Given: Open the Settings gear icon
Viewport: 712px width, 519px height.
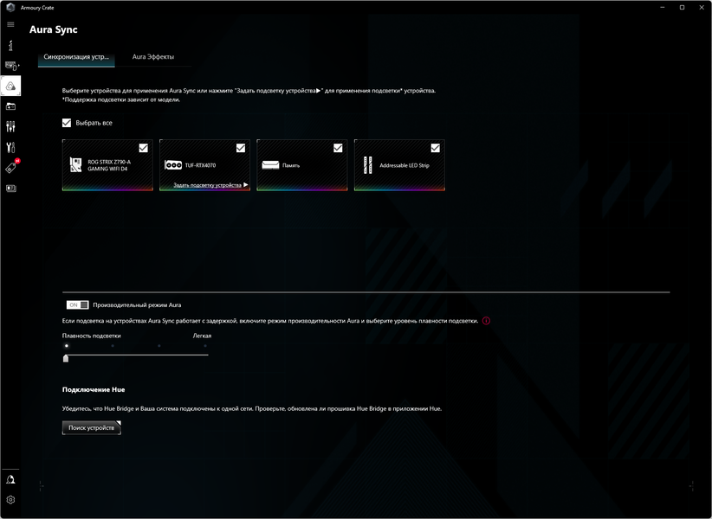Looking at the screenshot, I should (10, 499).
